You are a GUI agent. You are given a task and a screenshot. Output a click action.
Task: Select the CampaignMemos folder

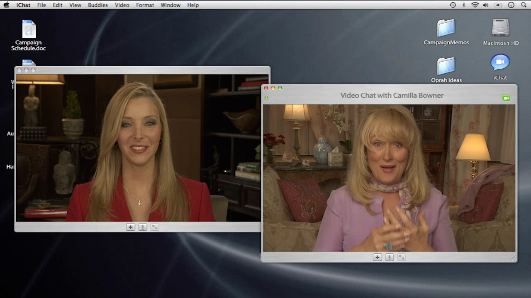tap(446, 32)
